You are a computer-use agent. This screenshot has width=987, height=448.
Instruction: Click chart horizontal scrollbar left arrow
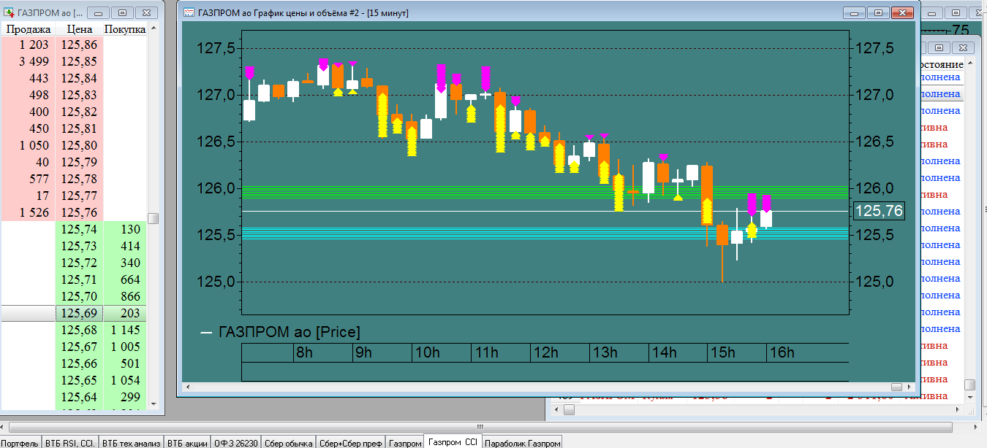pyautogui.click(x=186, y=387)
